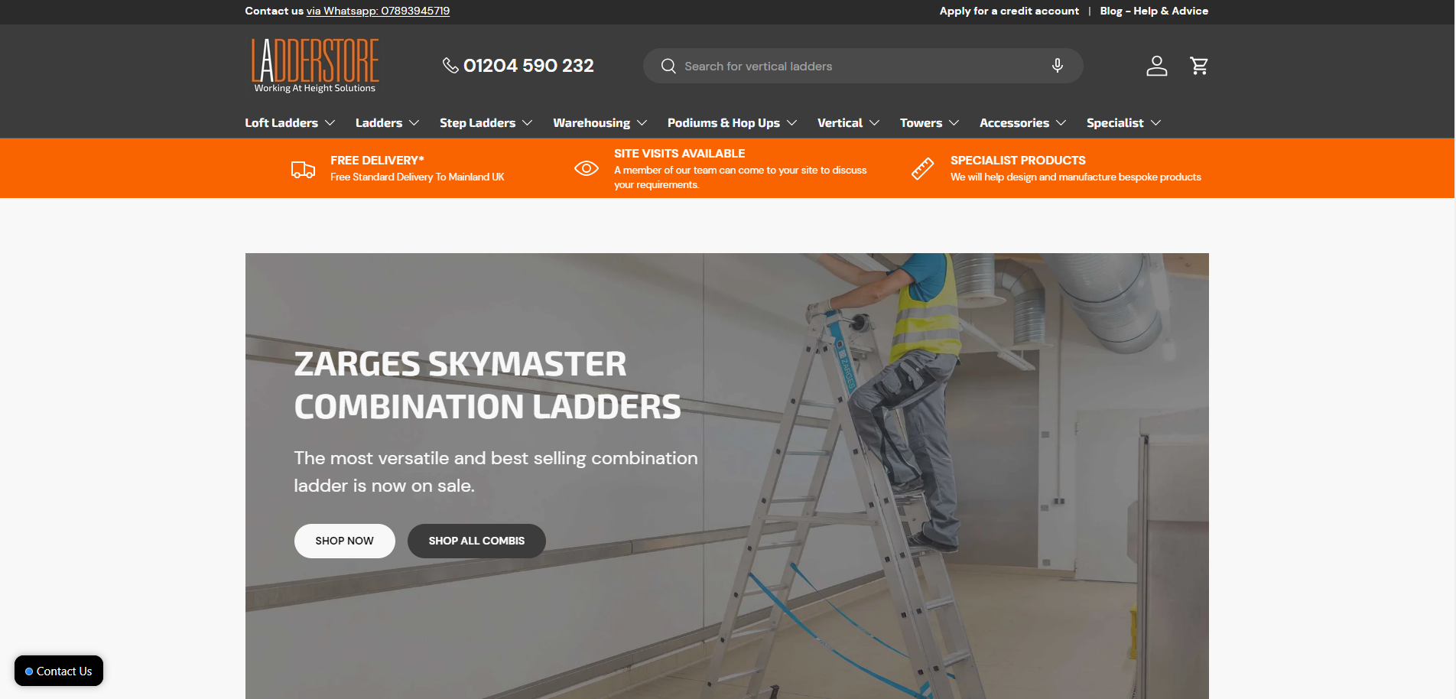The width and height of the screenshot is (1456, 699).
Task: Open the user account icon
Action: (x=1156, y=66)
